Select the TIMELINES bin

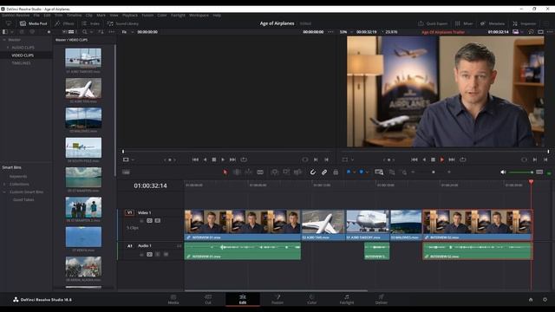click(21, 63)
